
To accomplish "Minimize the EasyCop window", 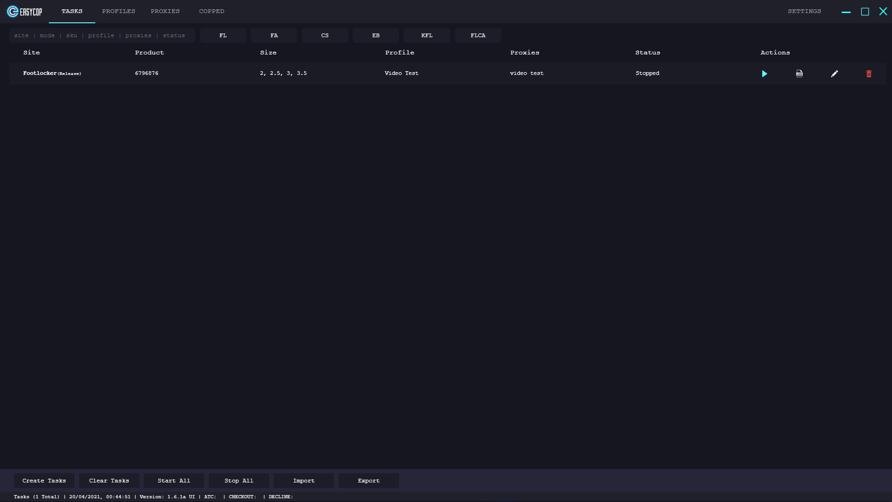I will [x=846, y=12].
